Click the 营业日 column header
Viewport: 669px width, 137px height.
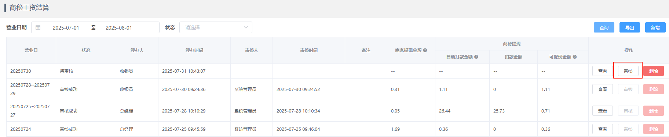click(31, 50)
